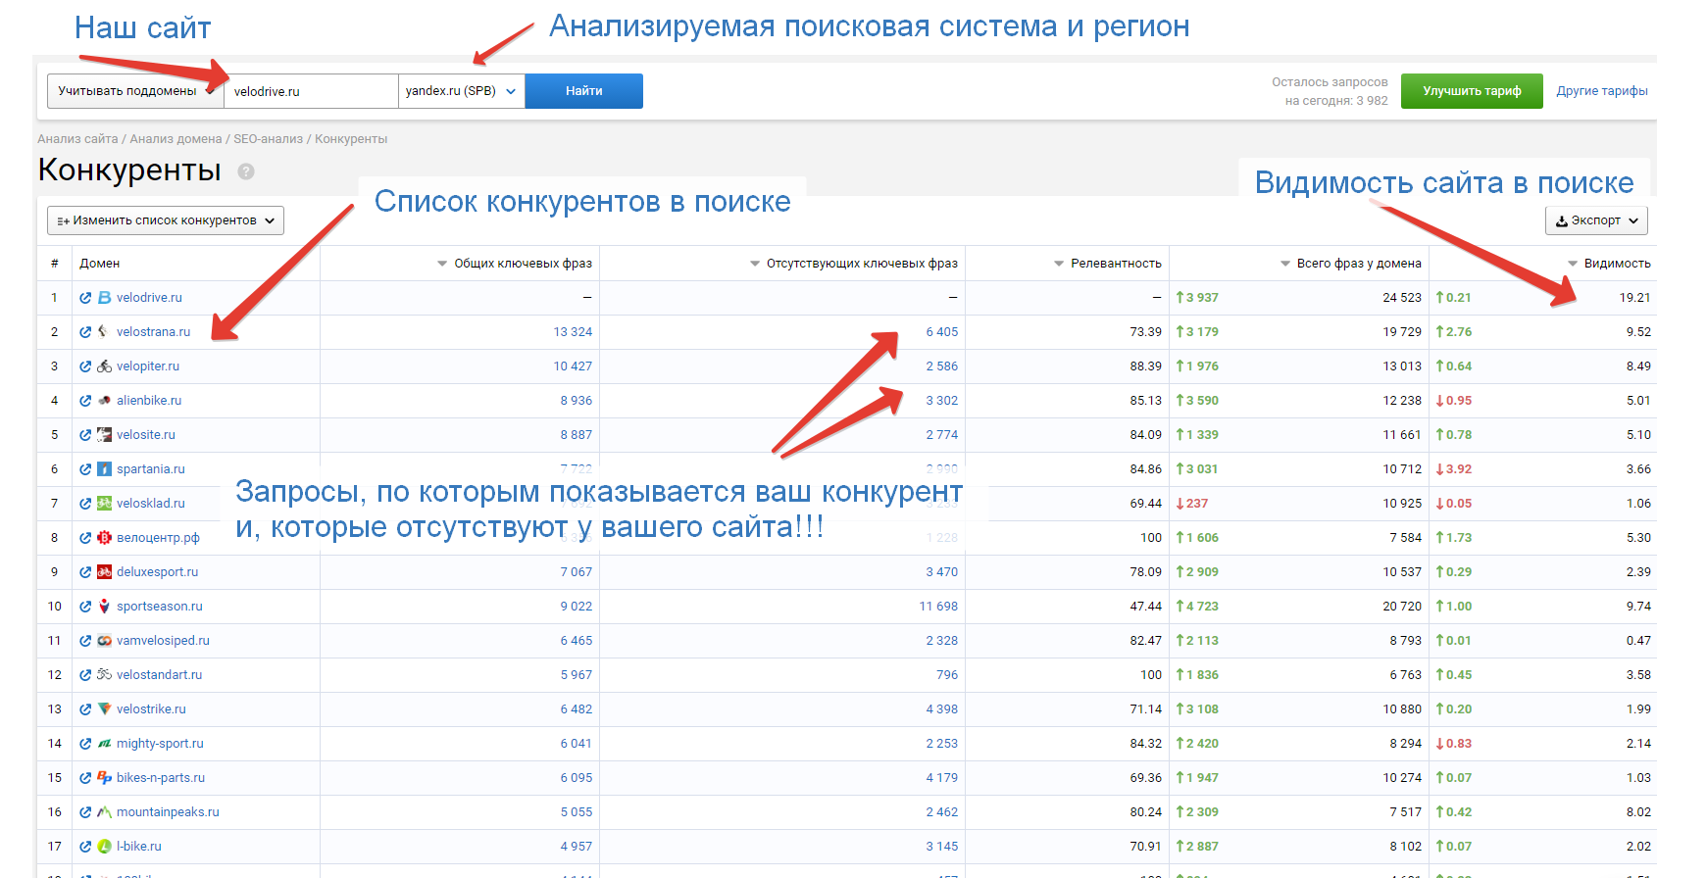
Task: Open external link icon for velopiter.ru
Action: pos(85,366)
